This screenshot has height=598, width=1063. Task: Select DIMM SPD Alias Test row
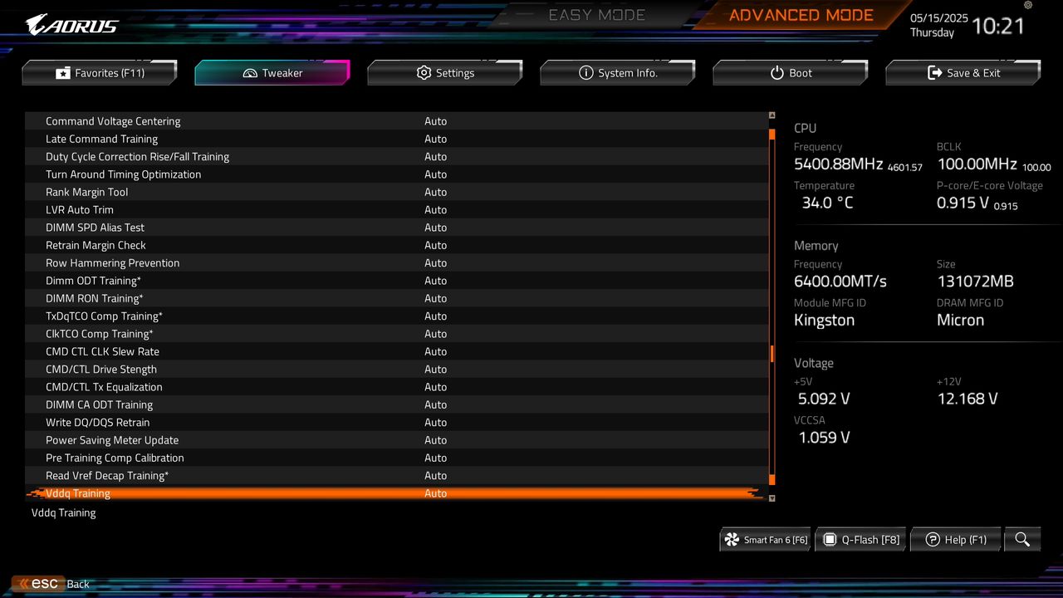[396, 228]
